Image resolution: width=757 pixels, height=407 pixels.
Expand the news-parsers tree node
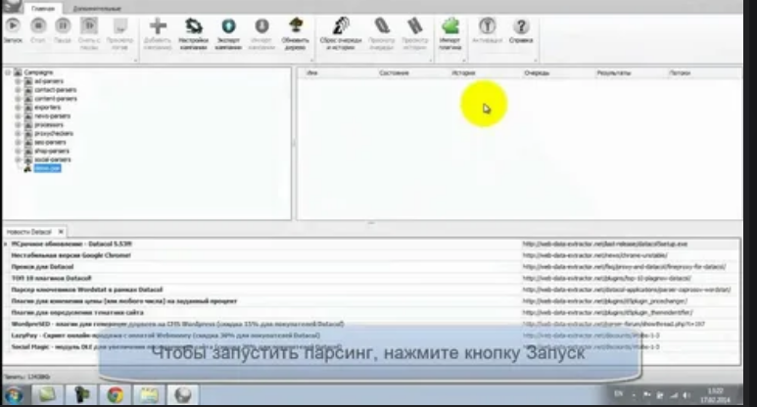click(x=18, y=115)
